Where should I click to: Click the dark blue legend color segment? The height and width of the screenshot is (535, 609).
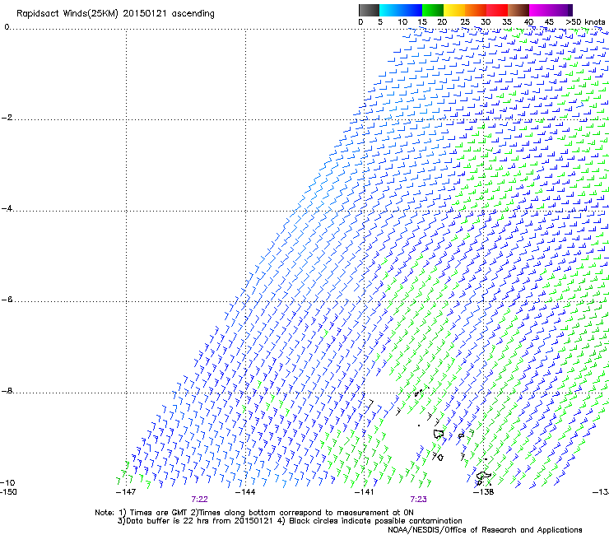pyautogui.click(x=411, y=10)
